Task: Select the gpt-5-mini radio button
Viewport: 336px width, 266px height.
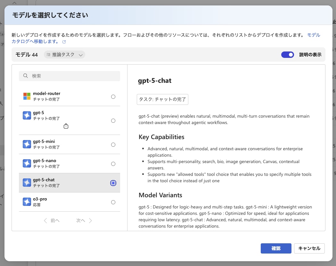Action: [x=113, y=145]
